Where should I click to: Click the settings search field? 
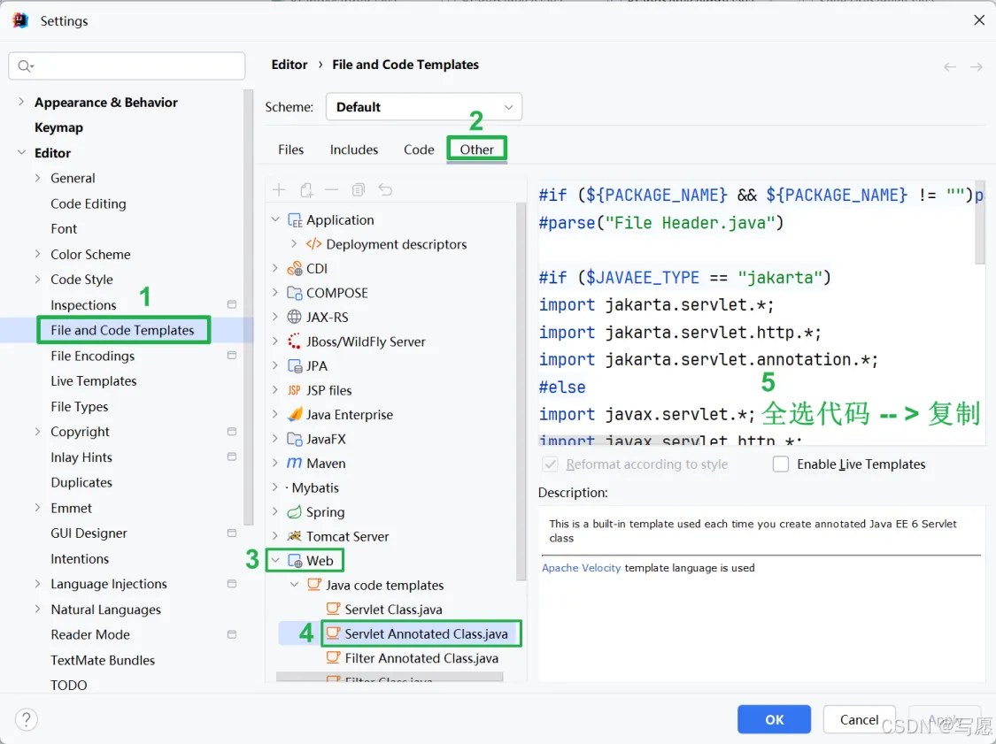[127, 66]
